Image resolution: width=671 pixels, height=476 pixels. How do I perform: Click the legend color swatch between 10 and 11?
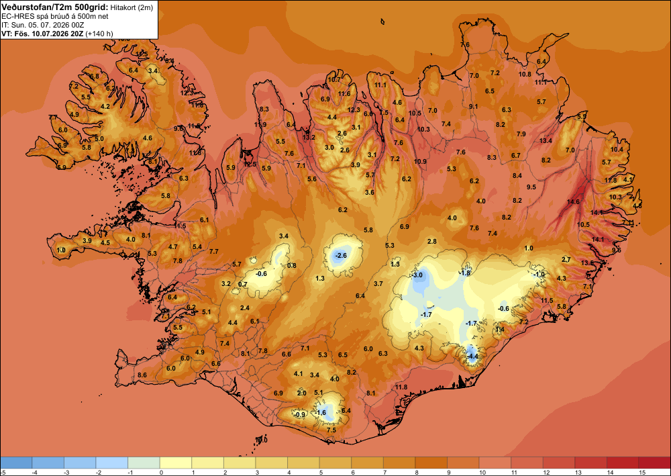(495, 463)
